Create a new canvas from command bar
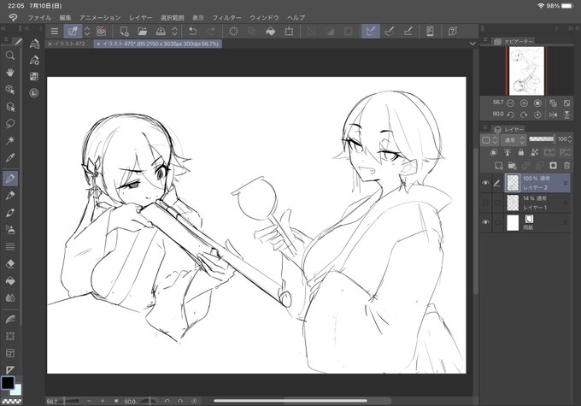This screenshot has height=406, width=581. pyautogui.click(x=124, y=31)
